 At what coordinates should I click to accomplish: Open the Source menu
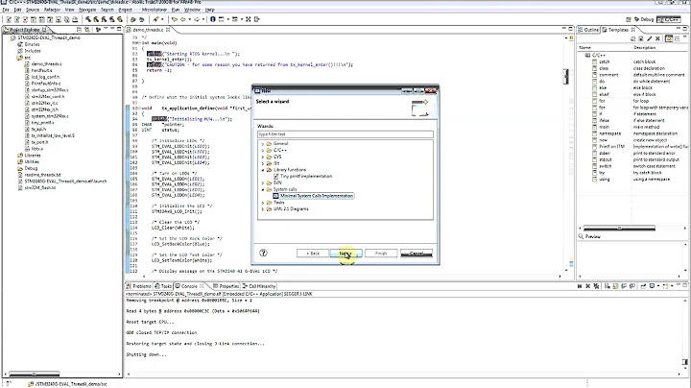pos(33,10)
